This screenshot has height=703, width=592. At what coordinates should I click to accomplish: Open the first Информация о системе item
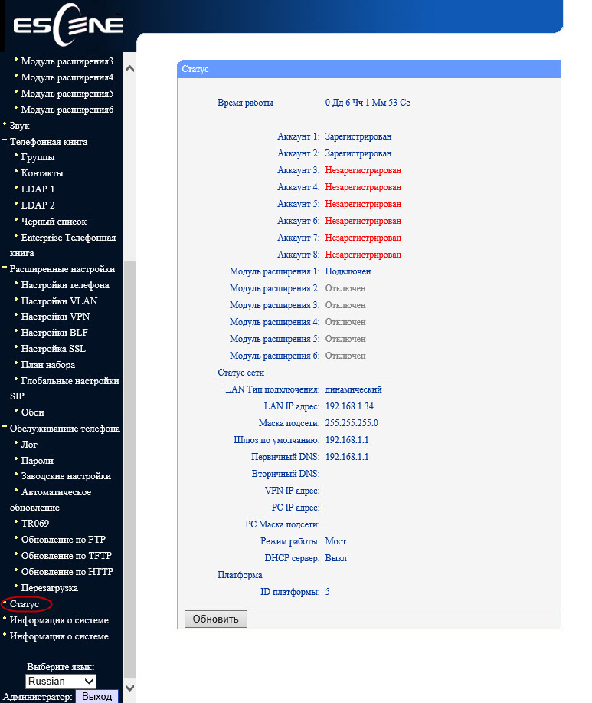59,620
